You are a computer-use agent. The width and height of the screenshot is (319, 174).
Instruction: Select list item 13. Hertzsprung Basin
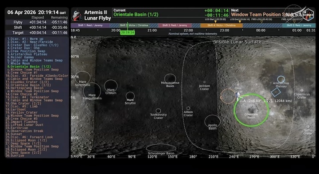[25, 88]
